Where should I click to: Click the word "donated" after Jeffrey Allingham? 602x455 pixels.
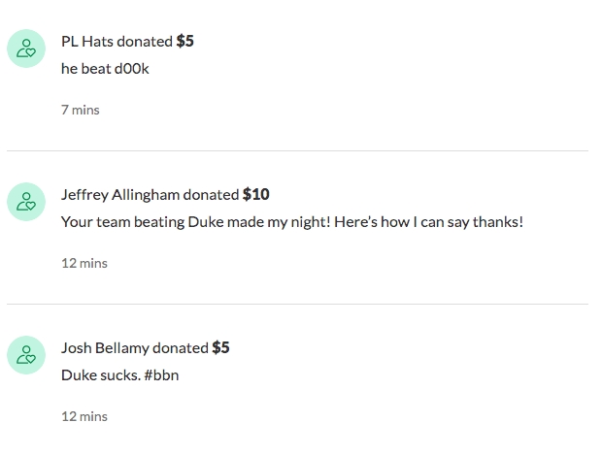[211, 194]
